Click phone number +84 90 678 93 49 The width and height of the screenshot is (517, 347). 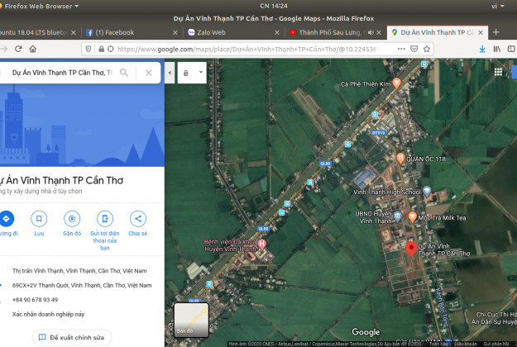(x=35, y=300)
